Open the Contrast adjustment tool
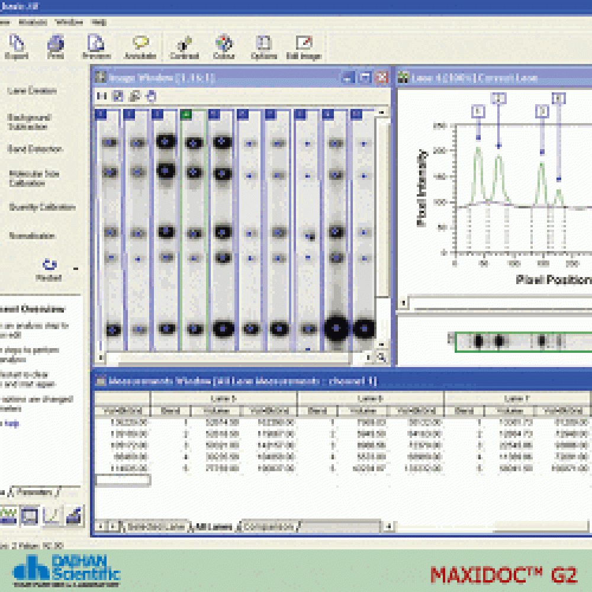This screenshot has width=592, height=592. [x=184, y=46]
